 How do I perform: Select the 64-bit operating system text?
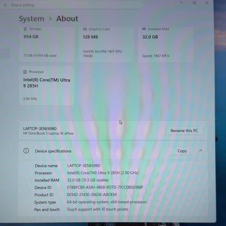[x=106, y=202]
